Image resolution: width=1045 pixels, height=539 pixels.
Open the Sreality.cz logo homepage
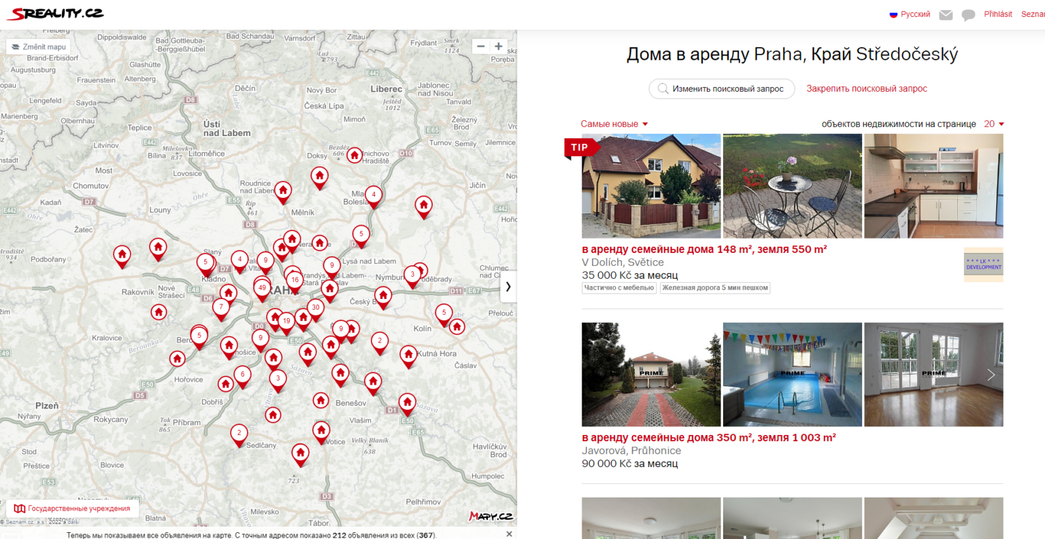click(x=55, y=14)
